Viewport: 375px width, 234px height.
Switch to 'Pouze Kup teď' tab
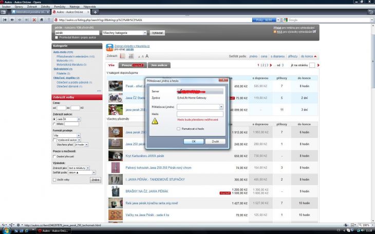133,65
